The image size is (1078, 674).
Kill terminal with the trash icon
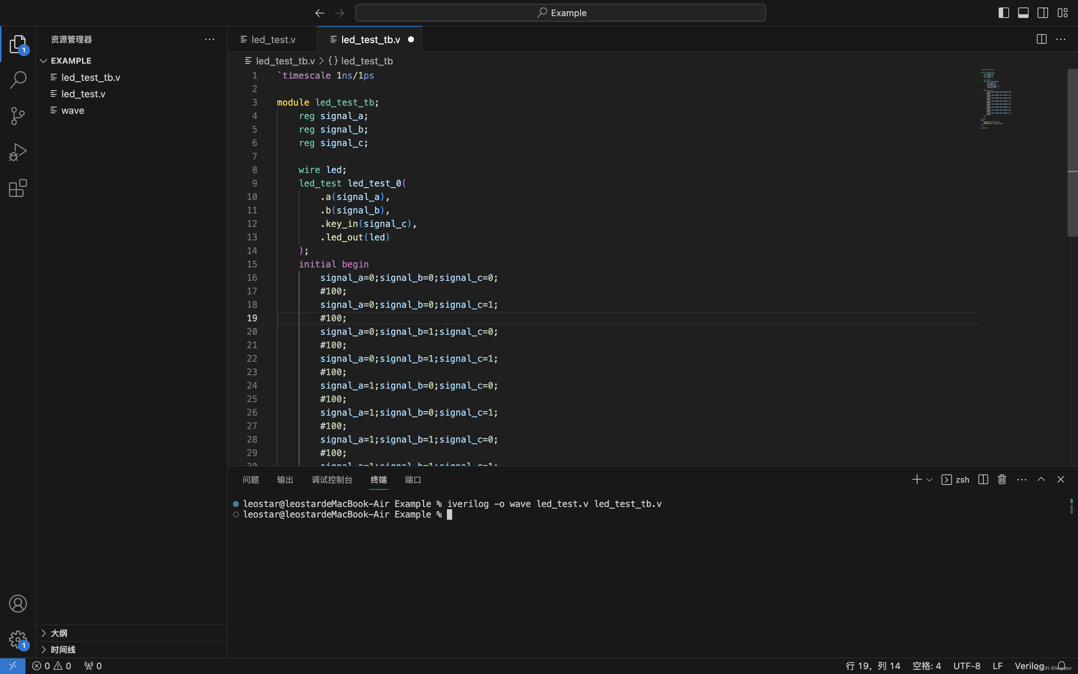[1002, 480]
